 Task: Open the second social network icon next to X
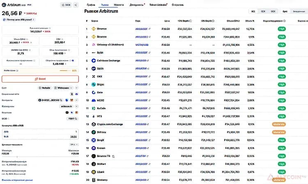tap(77, 94)
